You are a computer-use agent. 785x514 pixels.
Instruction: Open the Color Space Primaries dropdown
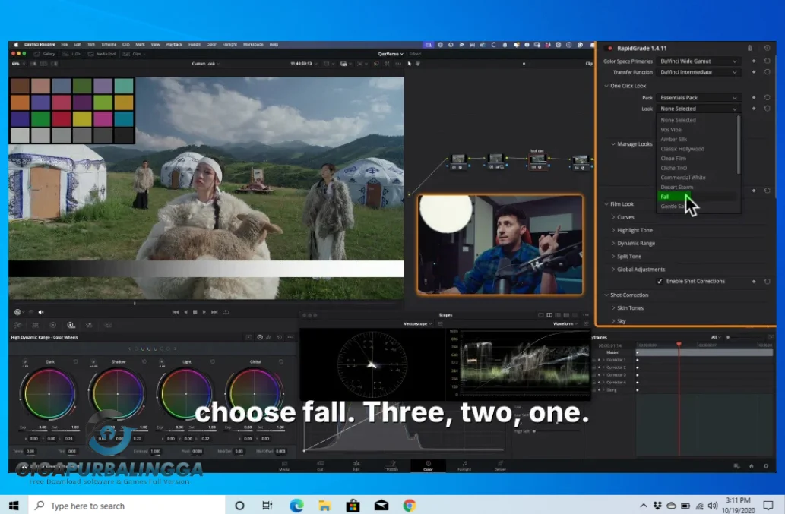(698, 61)
